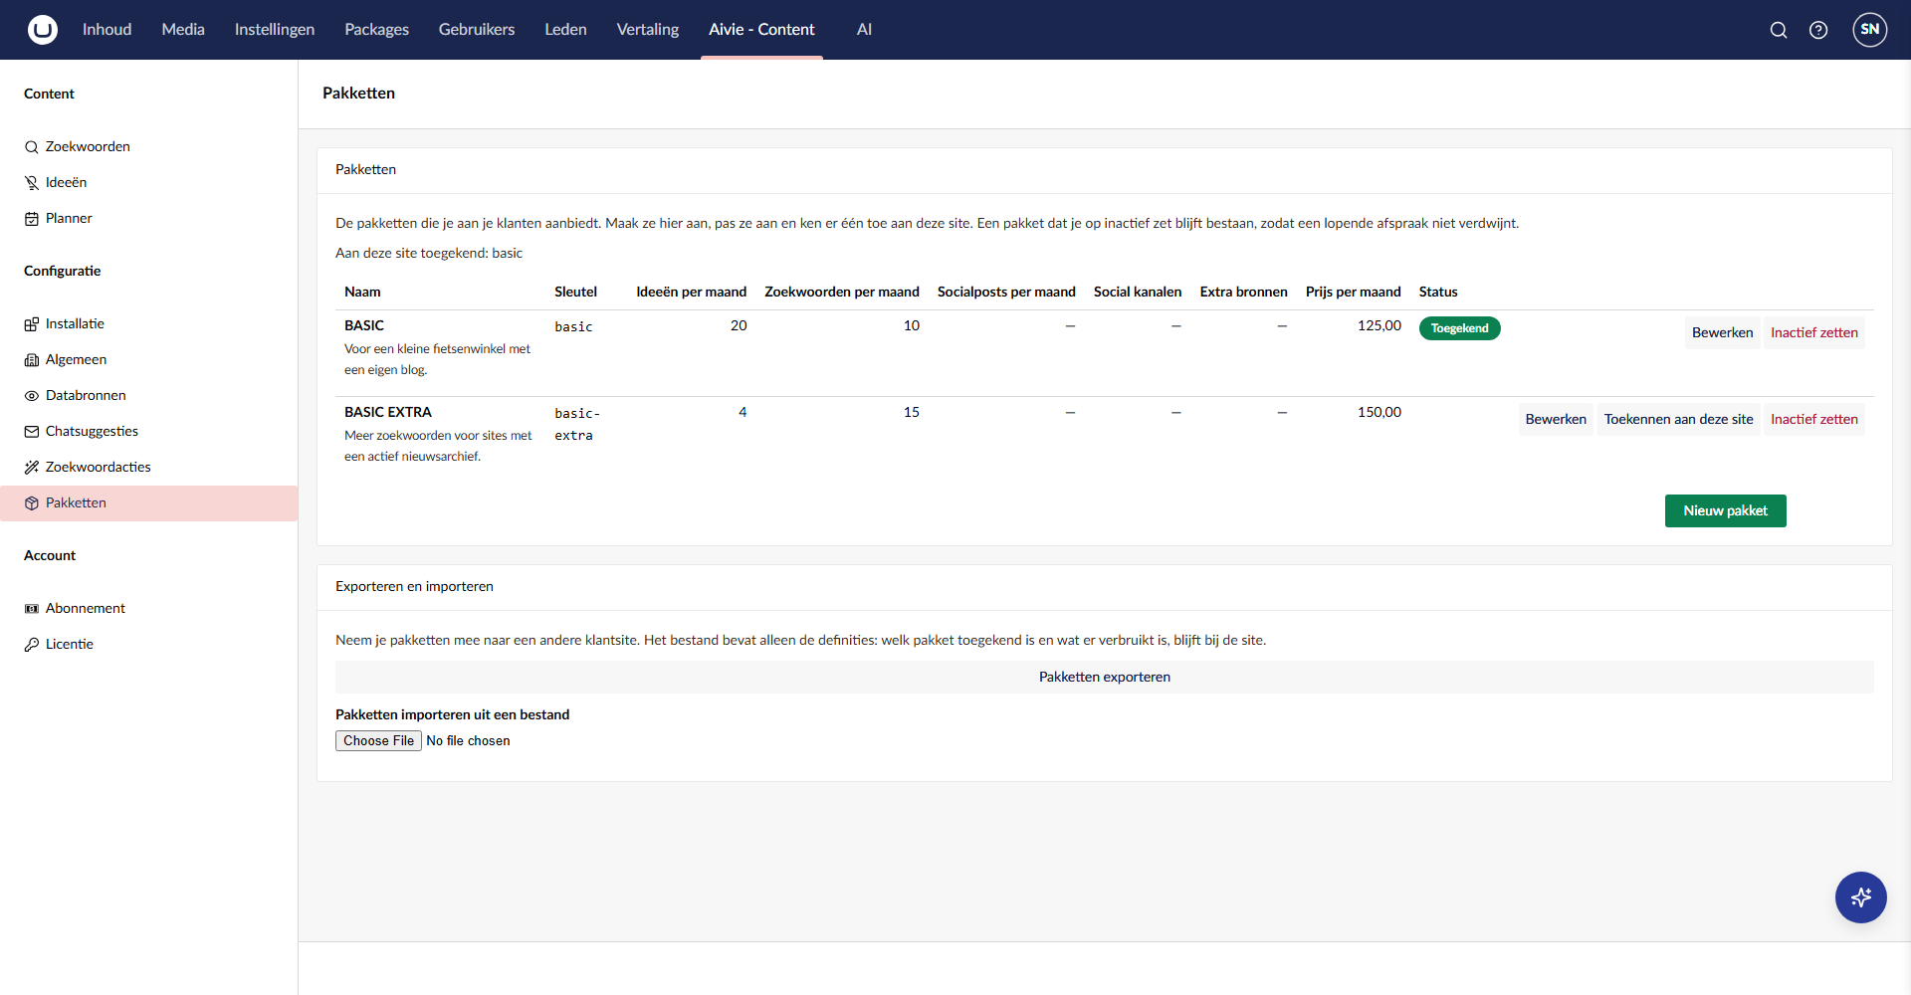Open the help question mark icon
The image size is (1911, 995).
(1818, 30)
